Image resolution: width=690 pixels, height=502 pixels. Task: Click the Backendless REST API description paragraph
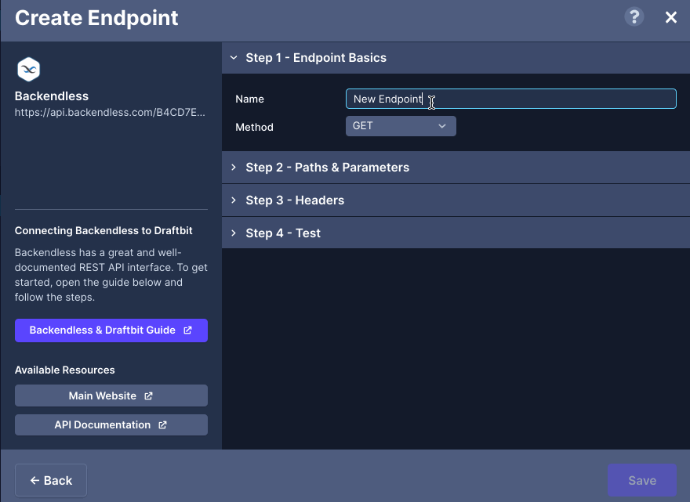coord(111,275)
